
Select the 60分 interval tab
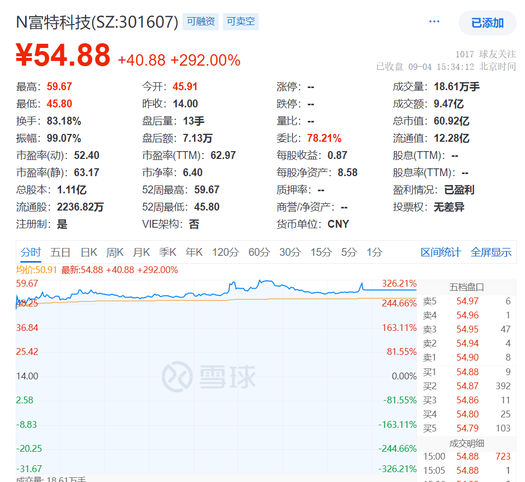[x=259, y=253]
